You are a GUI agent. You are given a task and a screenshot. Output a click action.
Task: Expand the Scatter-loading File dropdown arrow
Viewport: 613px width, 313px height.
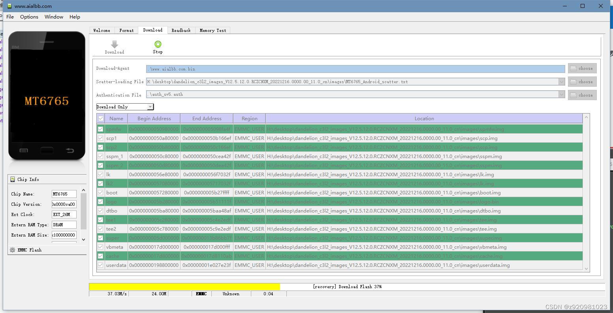pos(562,82)
